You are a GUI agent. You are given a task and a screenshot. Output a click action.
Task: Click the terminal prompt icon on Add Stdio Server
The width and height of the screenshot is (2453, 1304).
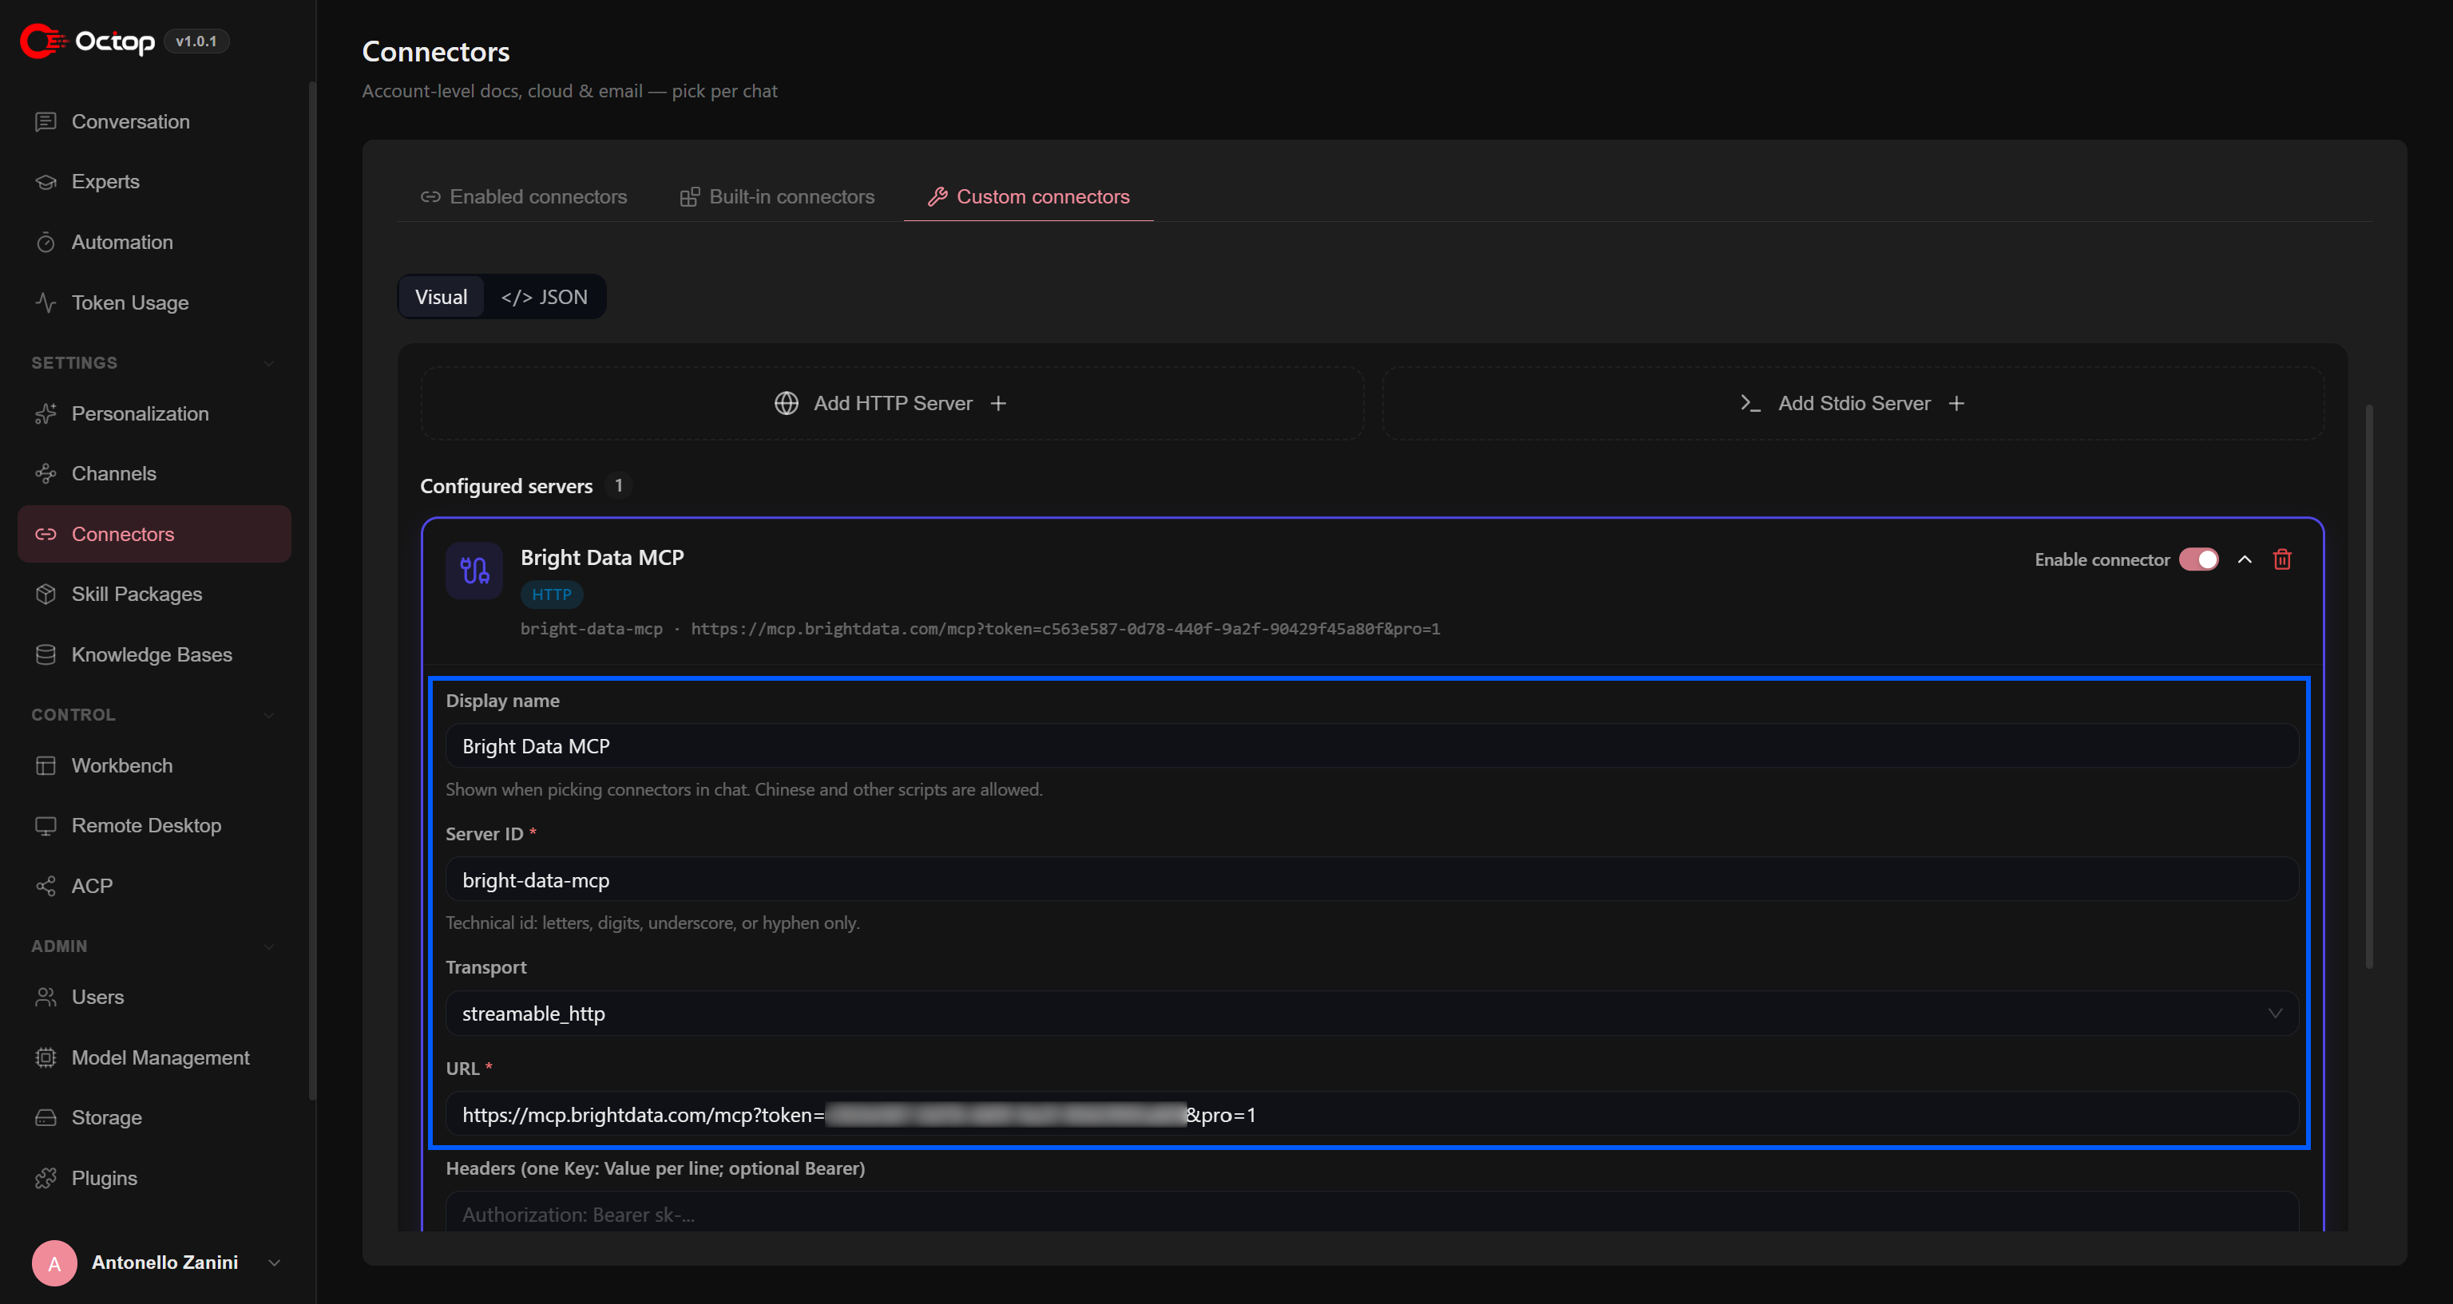(x=1750, y=404)
